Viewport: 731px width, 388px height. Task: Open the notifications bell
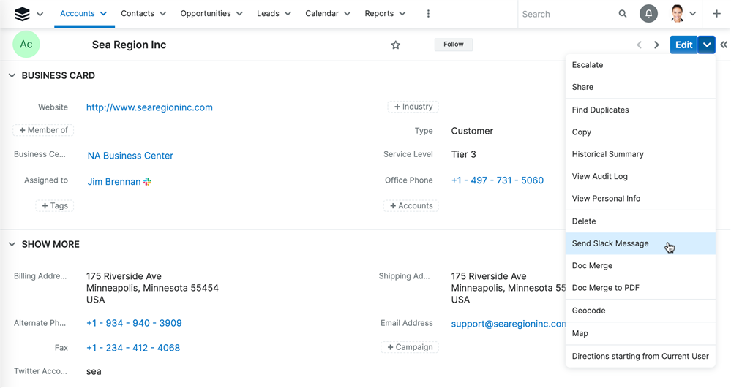click(x=648, y=14)
